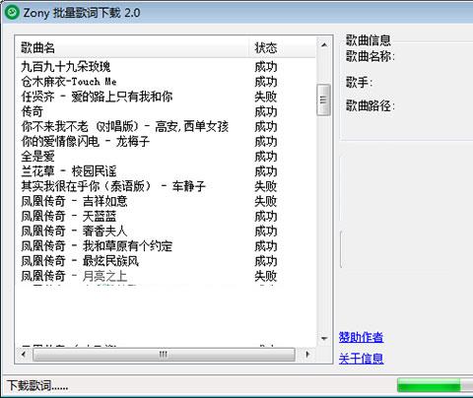
Task: Open the 关于信息 link
Action: [x=361, y=359]
